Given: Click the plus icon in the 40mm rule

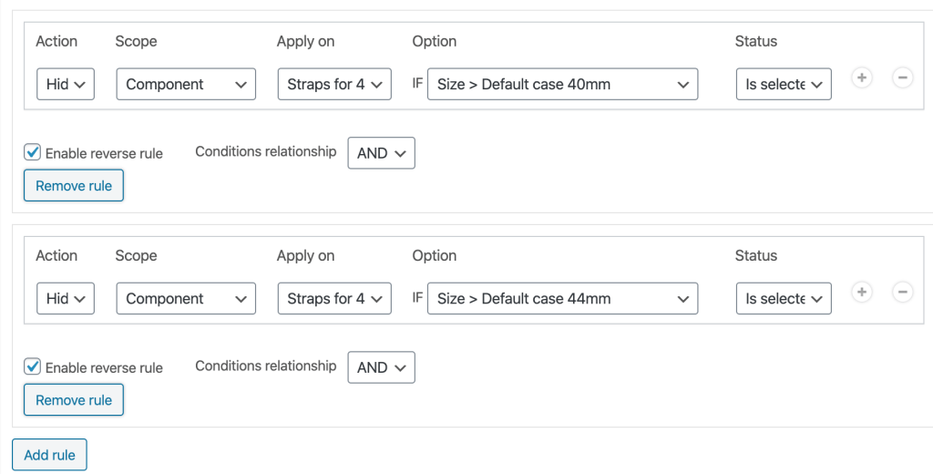Looking at the screenshot, I should (862, 78).
